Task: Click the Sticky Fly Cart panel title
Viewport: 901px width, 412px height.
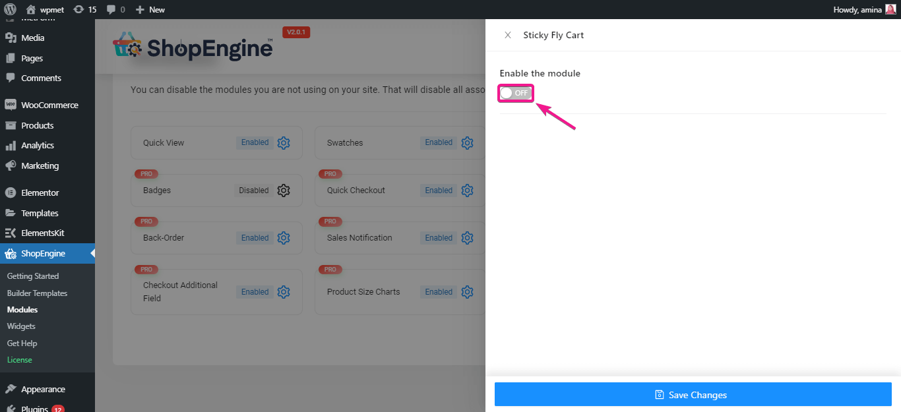Action: [553, 35]
